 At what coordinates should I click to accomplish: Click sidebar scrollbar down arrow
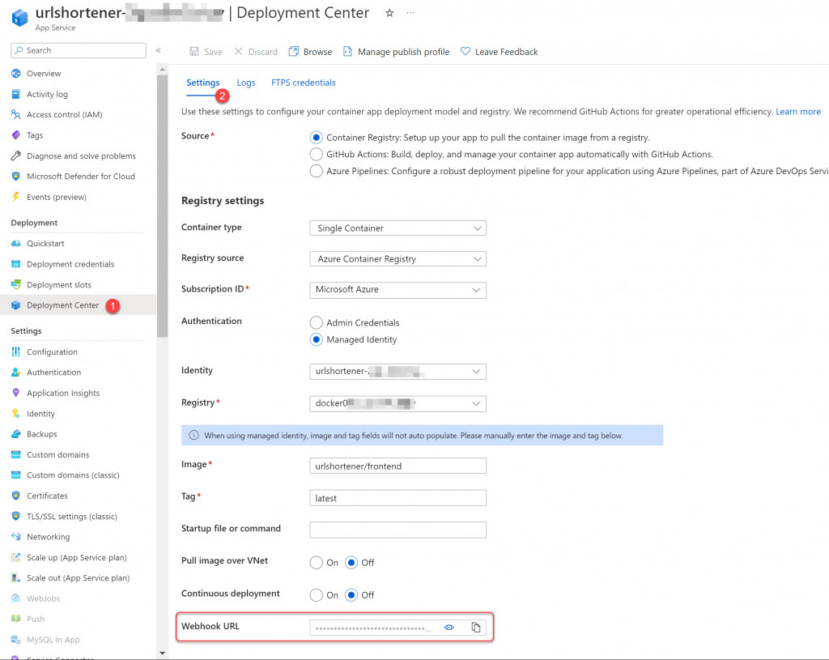tap(162, 653)
